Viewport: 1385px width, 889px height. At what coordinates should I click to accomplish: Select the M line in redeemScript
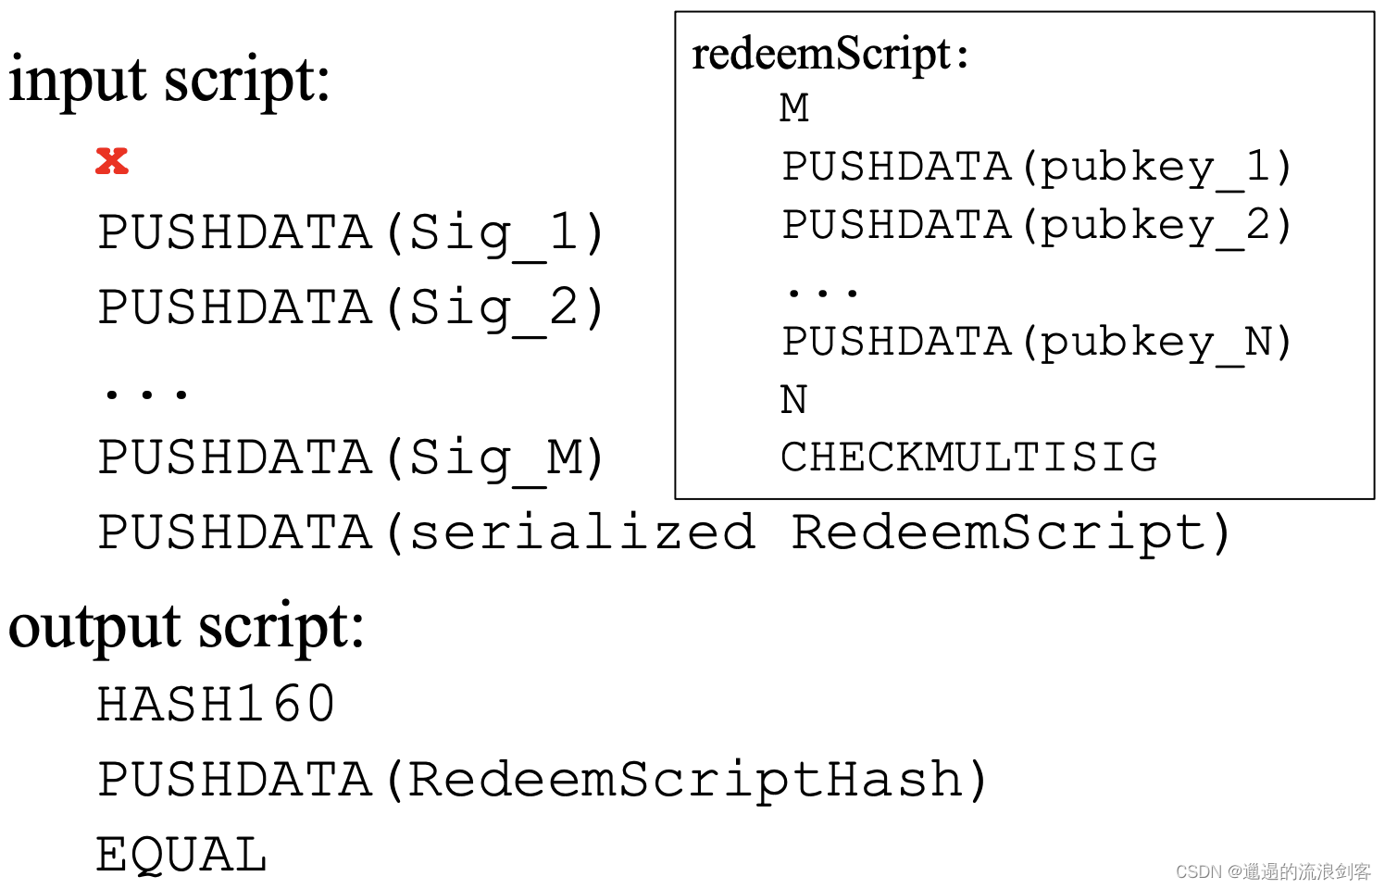pos(794,108)
